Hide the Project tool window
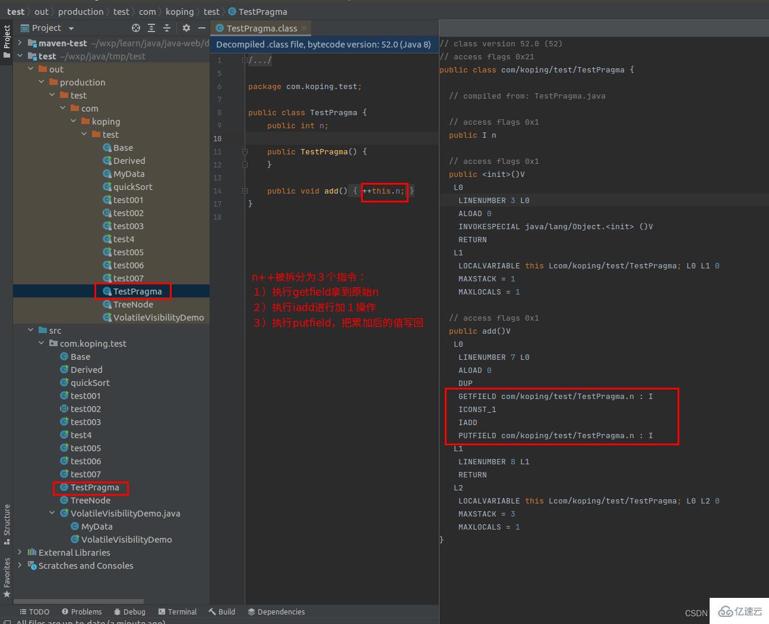The height and width of the screenshot is (624, 769). (x=201, y=27)
